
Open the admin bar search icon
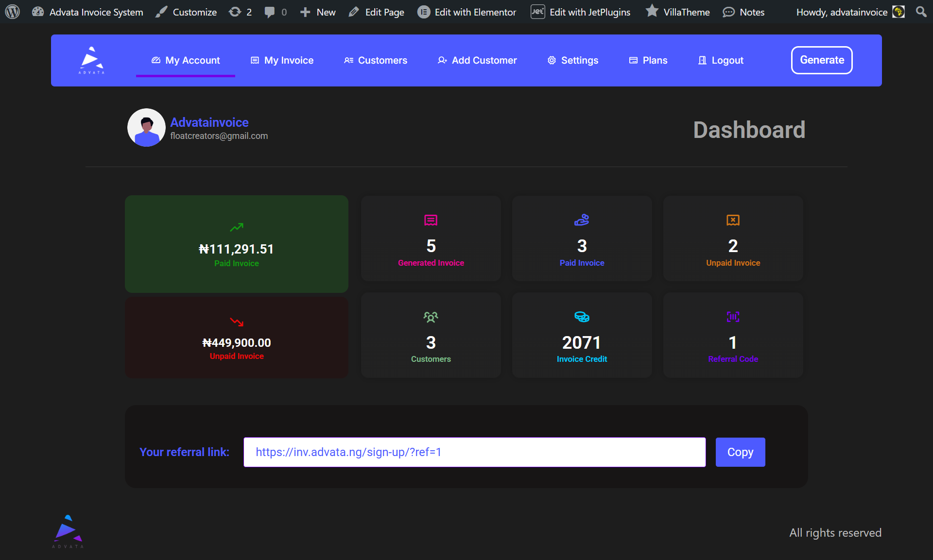pyautogui.click(x=921, y=12)
